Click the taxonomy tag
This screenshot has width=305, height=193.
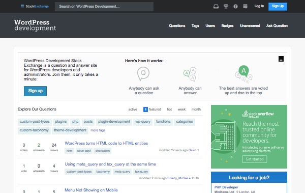pos(103,172)
